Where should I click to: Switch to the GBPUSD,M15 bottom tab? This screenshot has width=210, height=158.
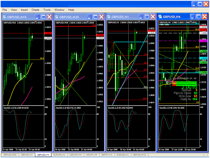point(139,155)
